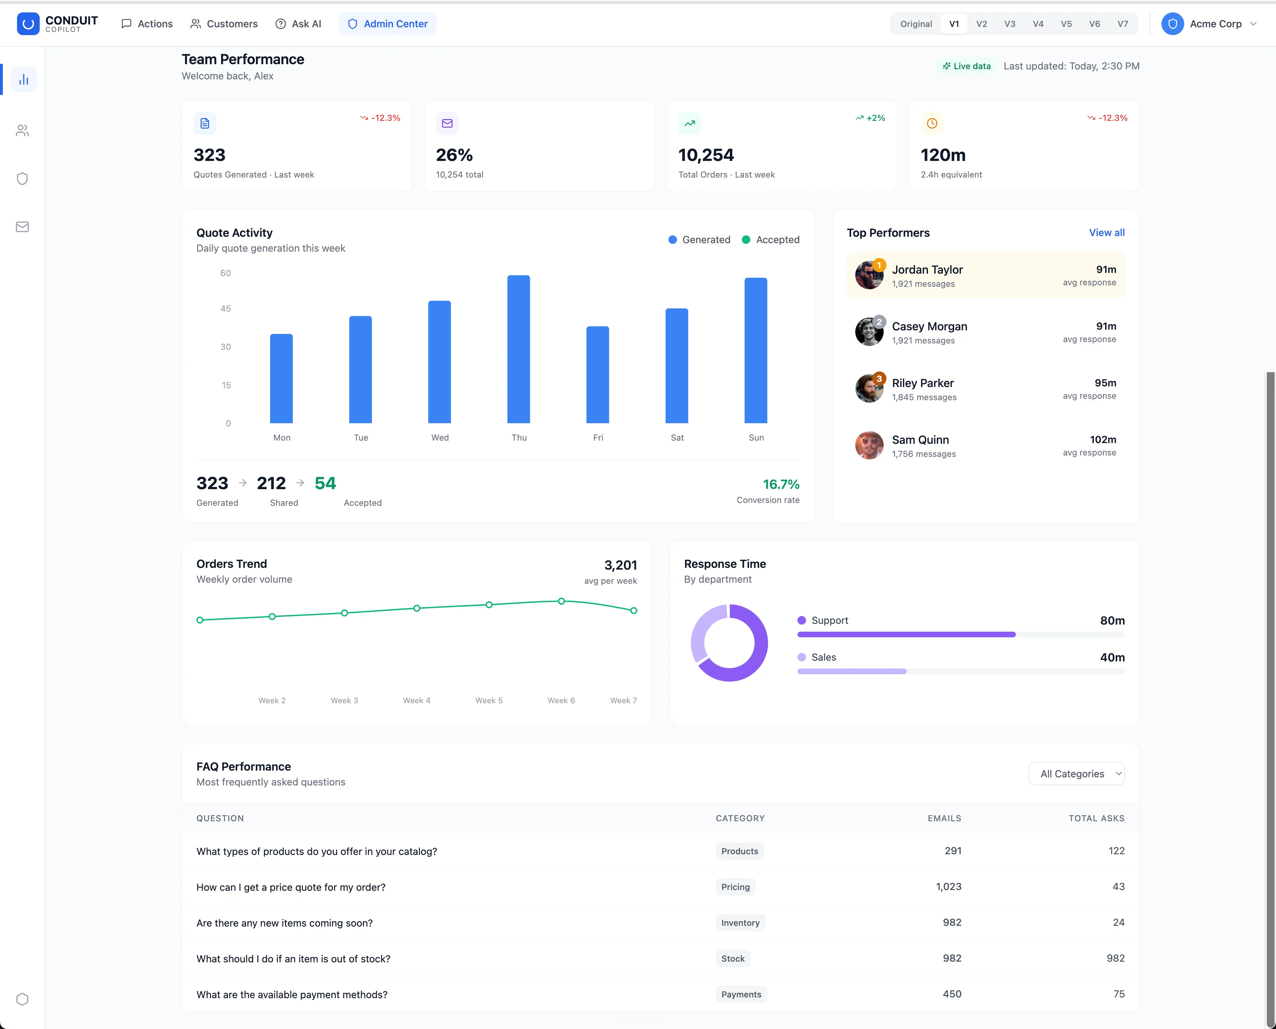Click Jordan Taylor's avatar
Screen dimensions: 1276x1029
coord(869,275)
